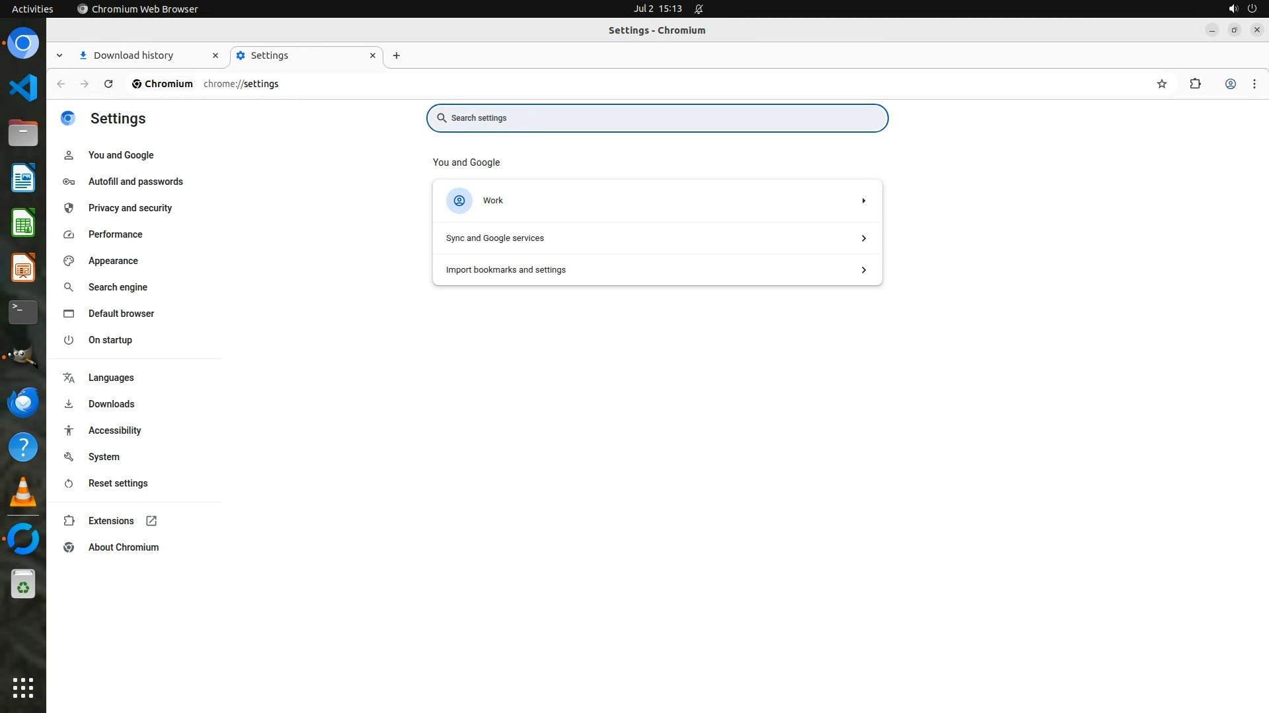
Task: Open Import bookmarks and settings row
Action: coord(657,270)
